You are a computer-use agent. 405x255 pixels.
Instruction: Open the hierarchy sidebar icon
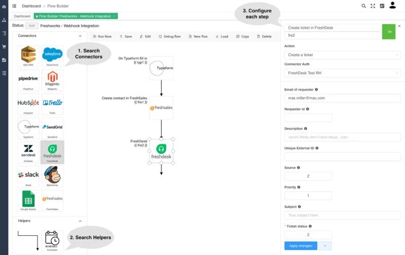click(x=4, y=20)
